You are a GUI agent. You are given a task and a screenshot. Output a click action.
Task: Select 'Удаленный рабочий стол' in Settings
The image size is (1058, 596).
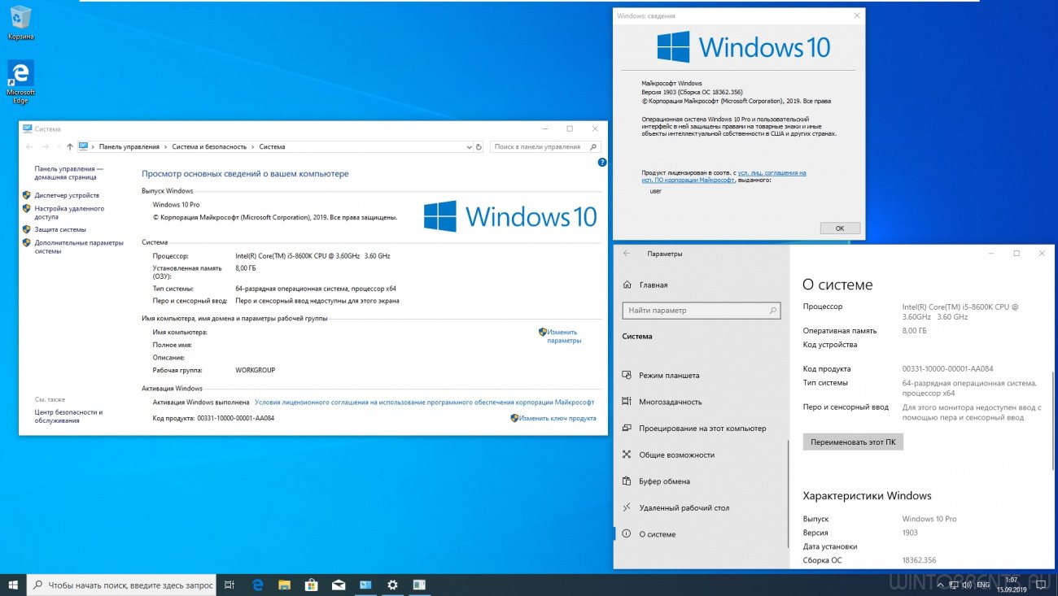[x=684, y=507]
